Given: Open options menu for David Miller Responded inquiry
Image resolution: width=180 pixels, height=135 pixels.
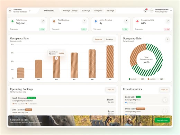Looking at the screenshot, I should (165, 111).
